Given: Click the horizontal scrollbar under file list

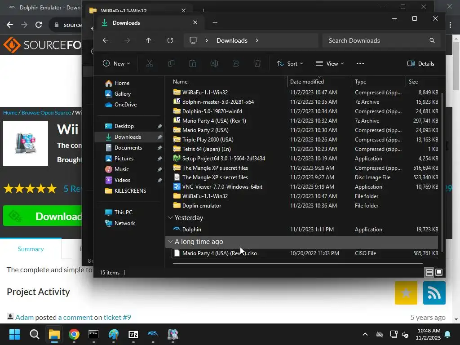Looking at the screenshot, I should tap(297, 263).
